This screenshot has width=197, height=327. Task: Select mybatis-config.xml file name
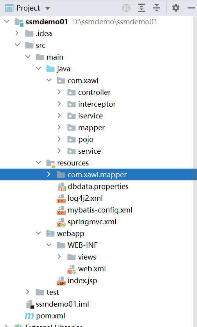click(x=100, y=210)
